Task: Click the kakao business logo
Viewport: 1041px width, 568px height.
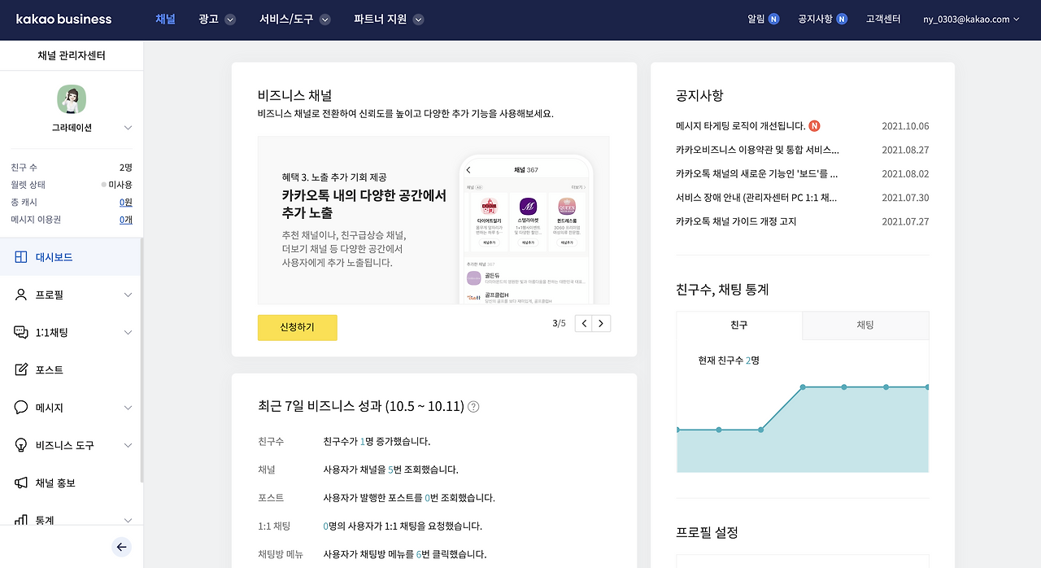Action: pyautogui.click(x=63, y=19)
